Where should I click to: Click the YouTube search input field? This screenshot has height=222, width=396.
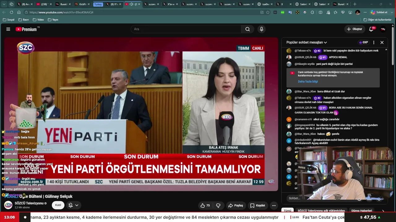click(x=186, y=29)
